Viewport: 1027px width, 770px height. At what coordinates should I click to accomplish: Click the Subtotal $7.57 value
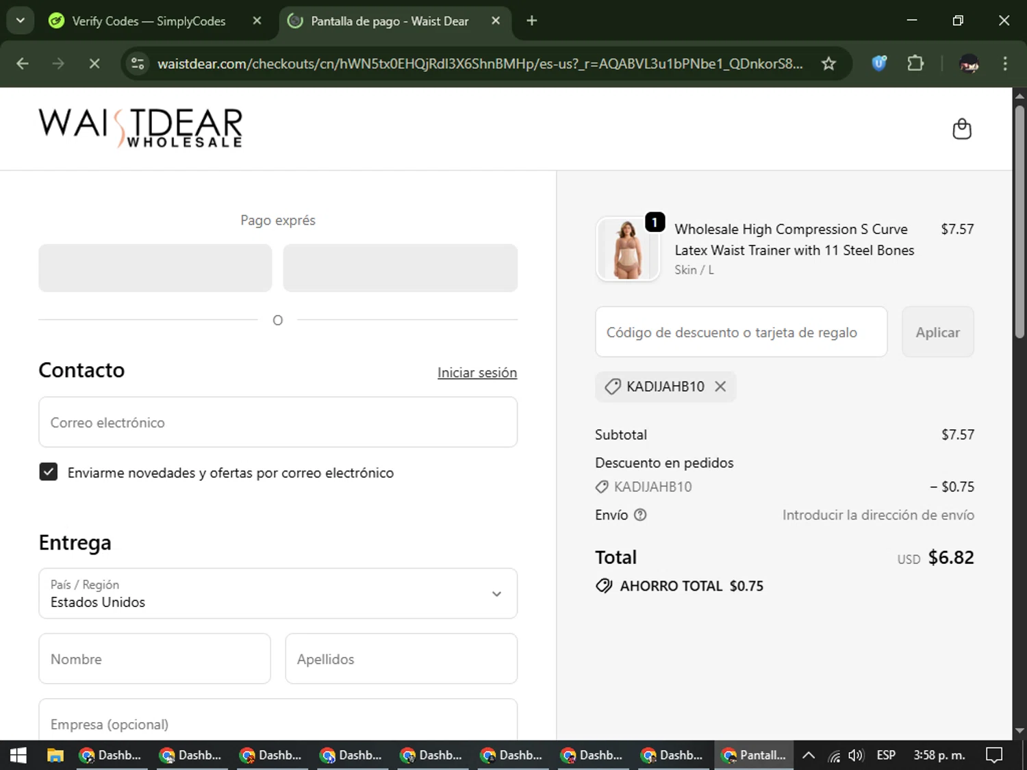(x=957, y=435)
